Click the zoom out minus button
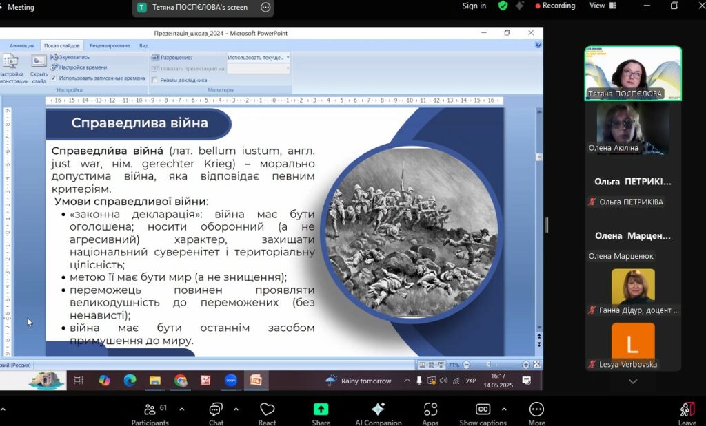Viewport: 706px width, 426px height. click(467, 365)
